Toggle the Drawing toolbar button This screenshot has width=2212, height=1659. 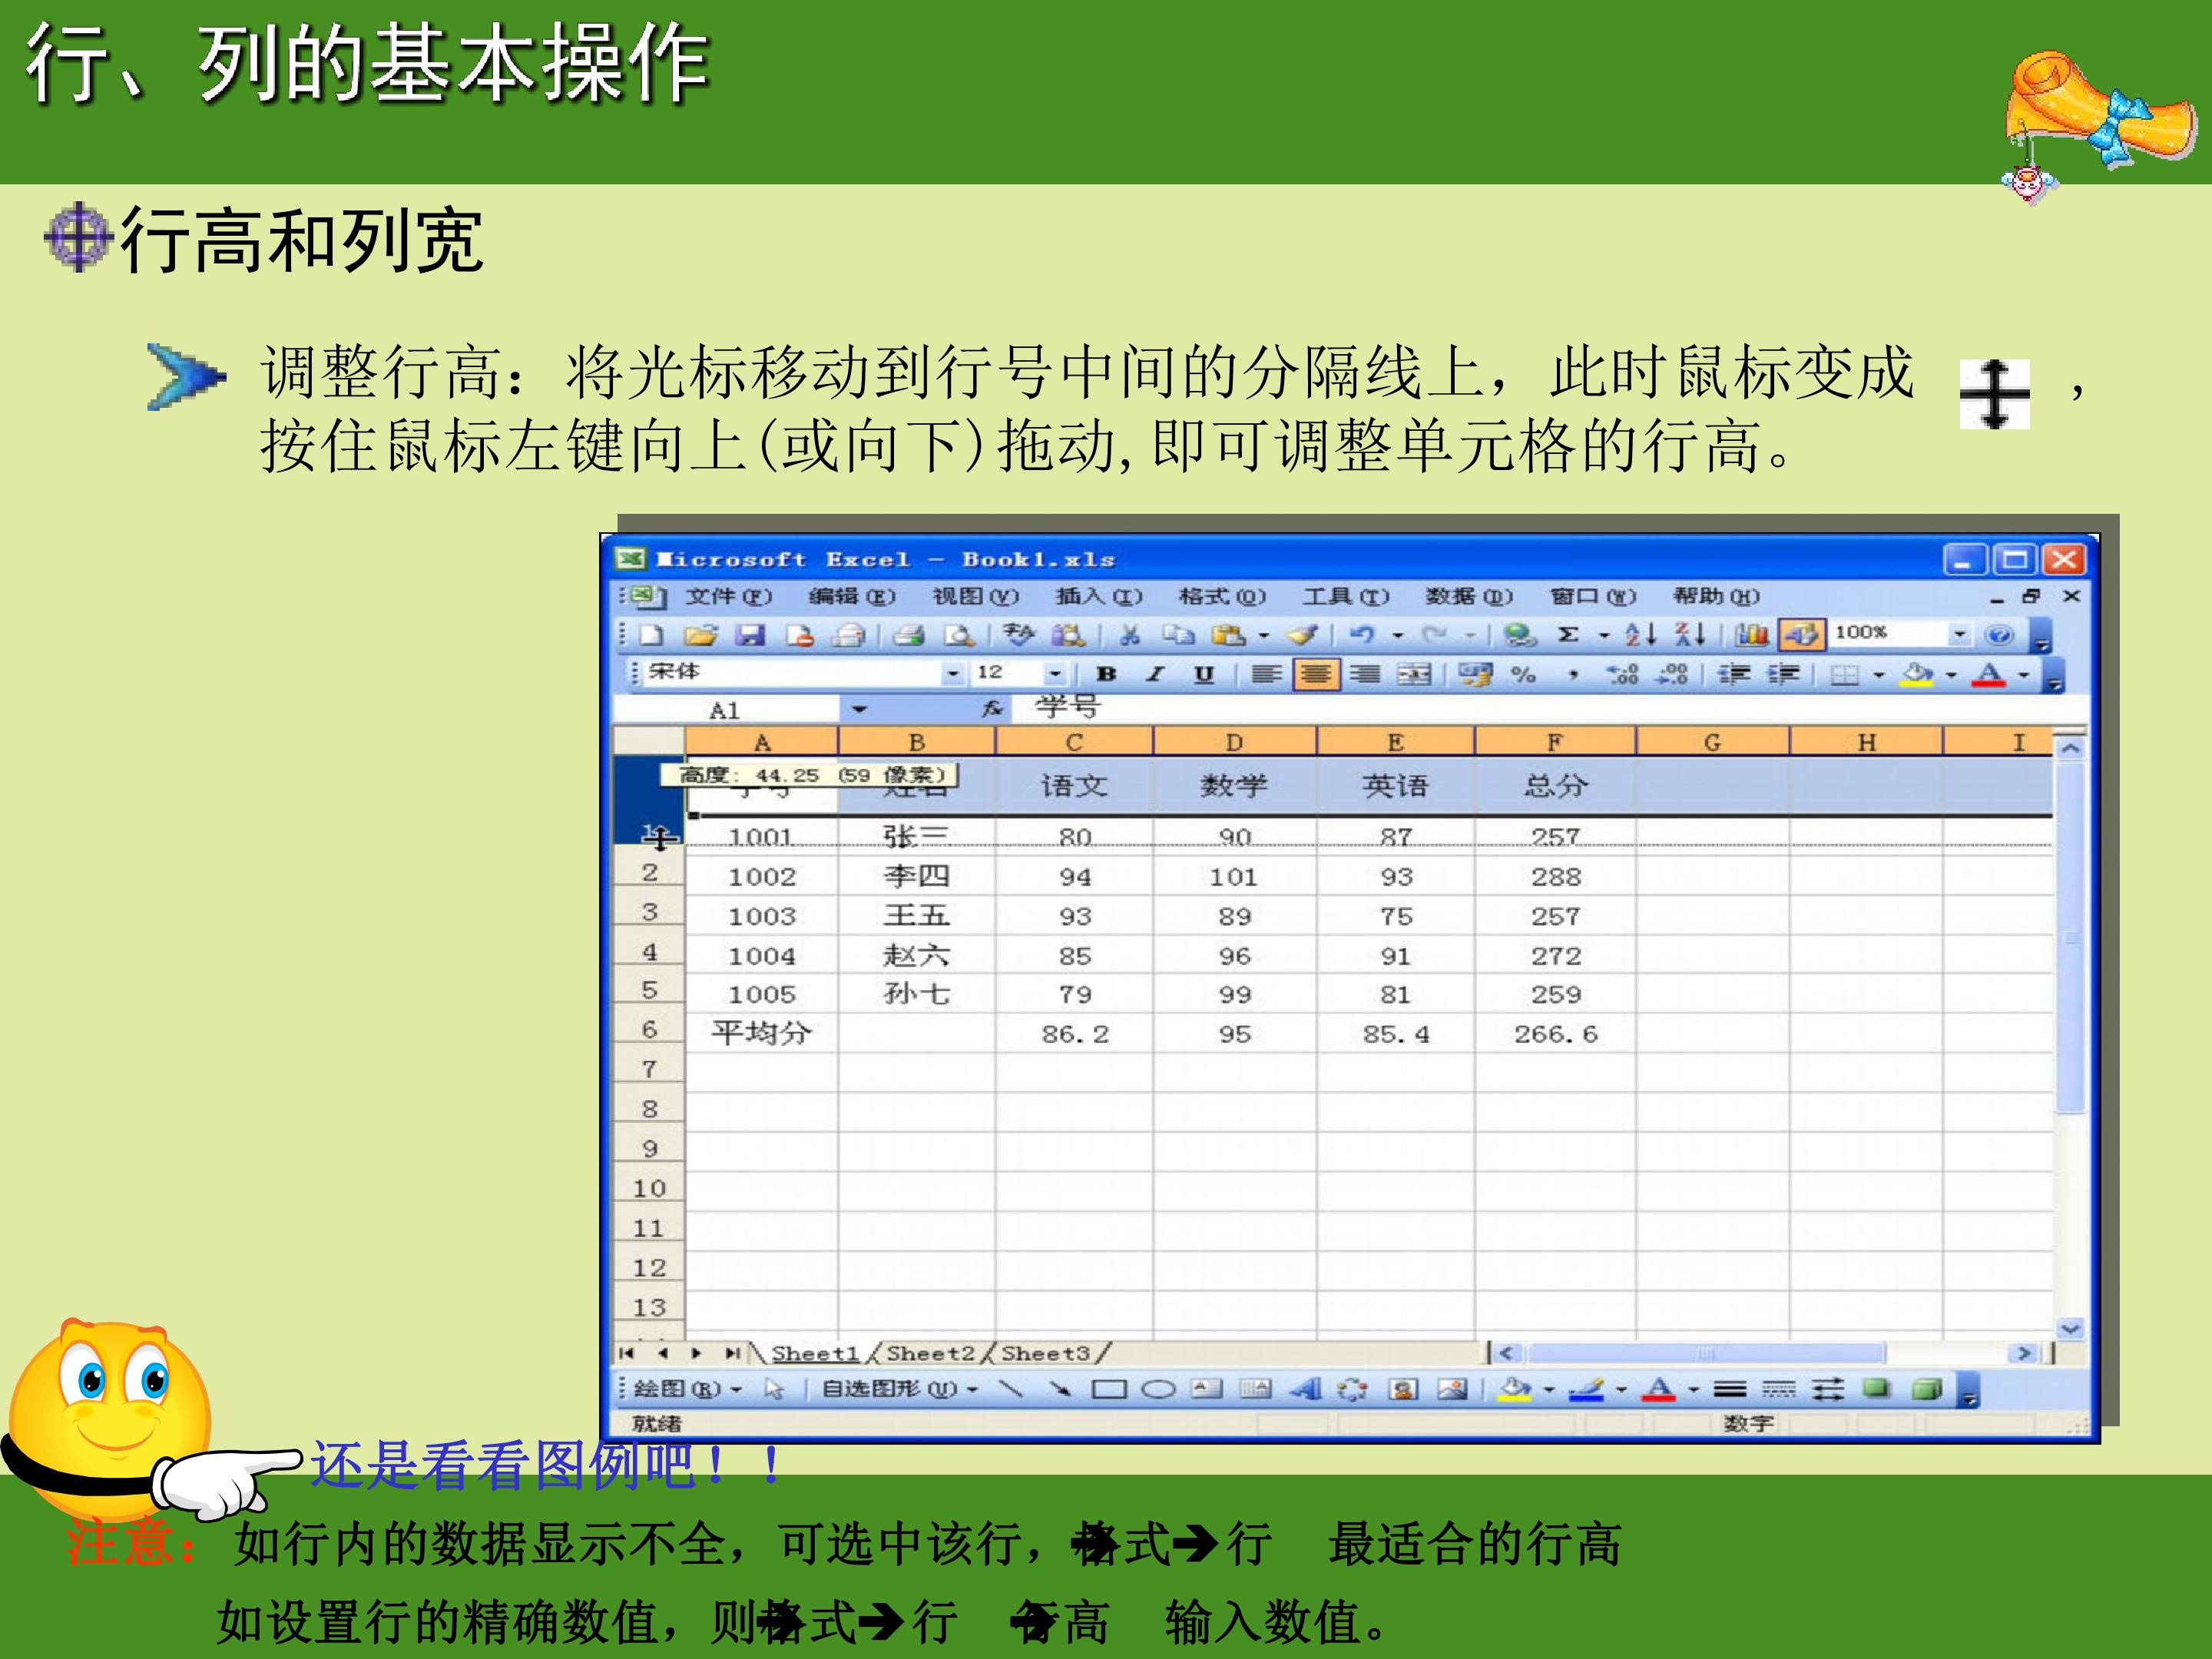[x=1801, y=635]
